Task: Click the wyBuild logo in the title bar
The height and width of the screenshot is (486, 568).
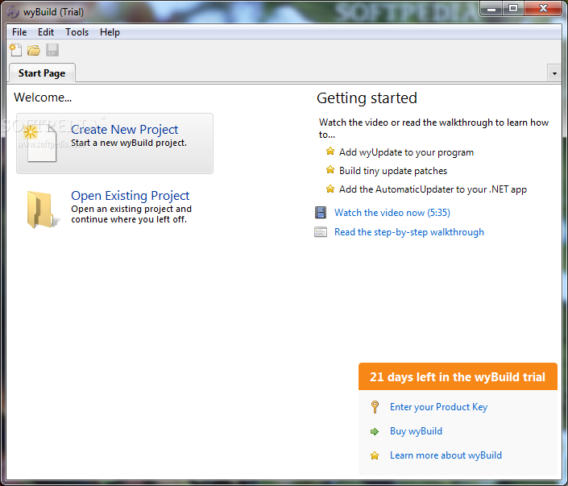Action: [13, 11]
